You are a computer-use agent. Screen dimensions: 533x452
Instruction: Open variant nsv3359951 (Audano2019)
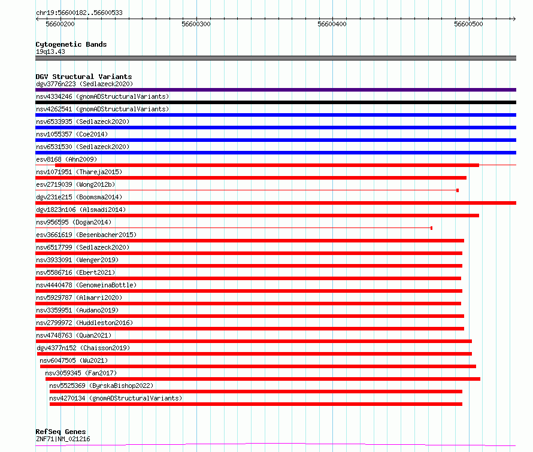(77, 310)
